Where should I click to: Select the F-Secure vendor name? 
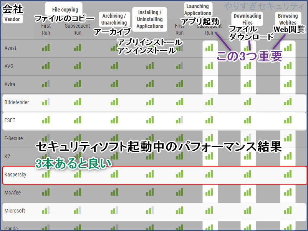(13, 138)
